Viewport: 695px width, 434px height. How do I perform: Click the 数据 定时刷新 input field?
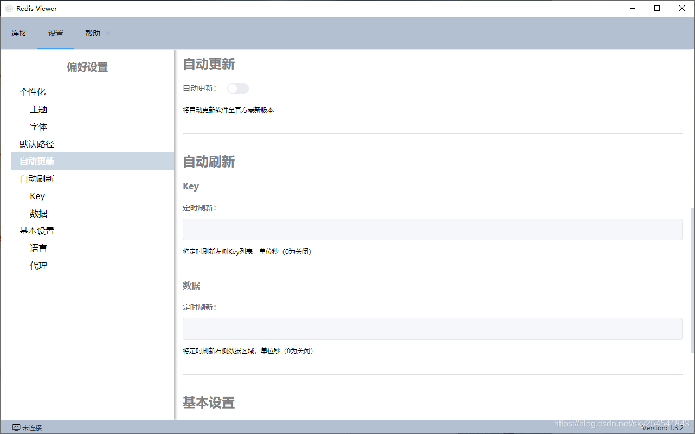click(x=433, y=329)
